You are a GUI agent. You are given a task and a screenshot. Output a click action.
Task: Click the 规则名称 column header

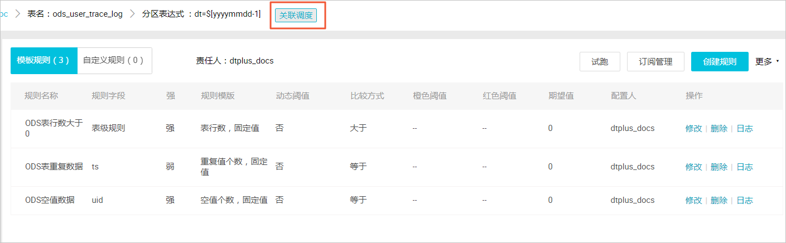click(x=41, y=96)
